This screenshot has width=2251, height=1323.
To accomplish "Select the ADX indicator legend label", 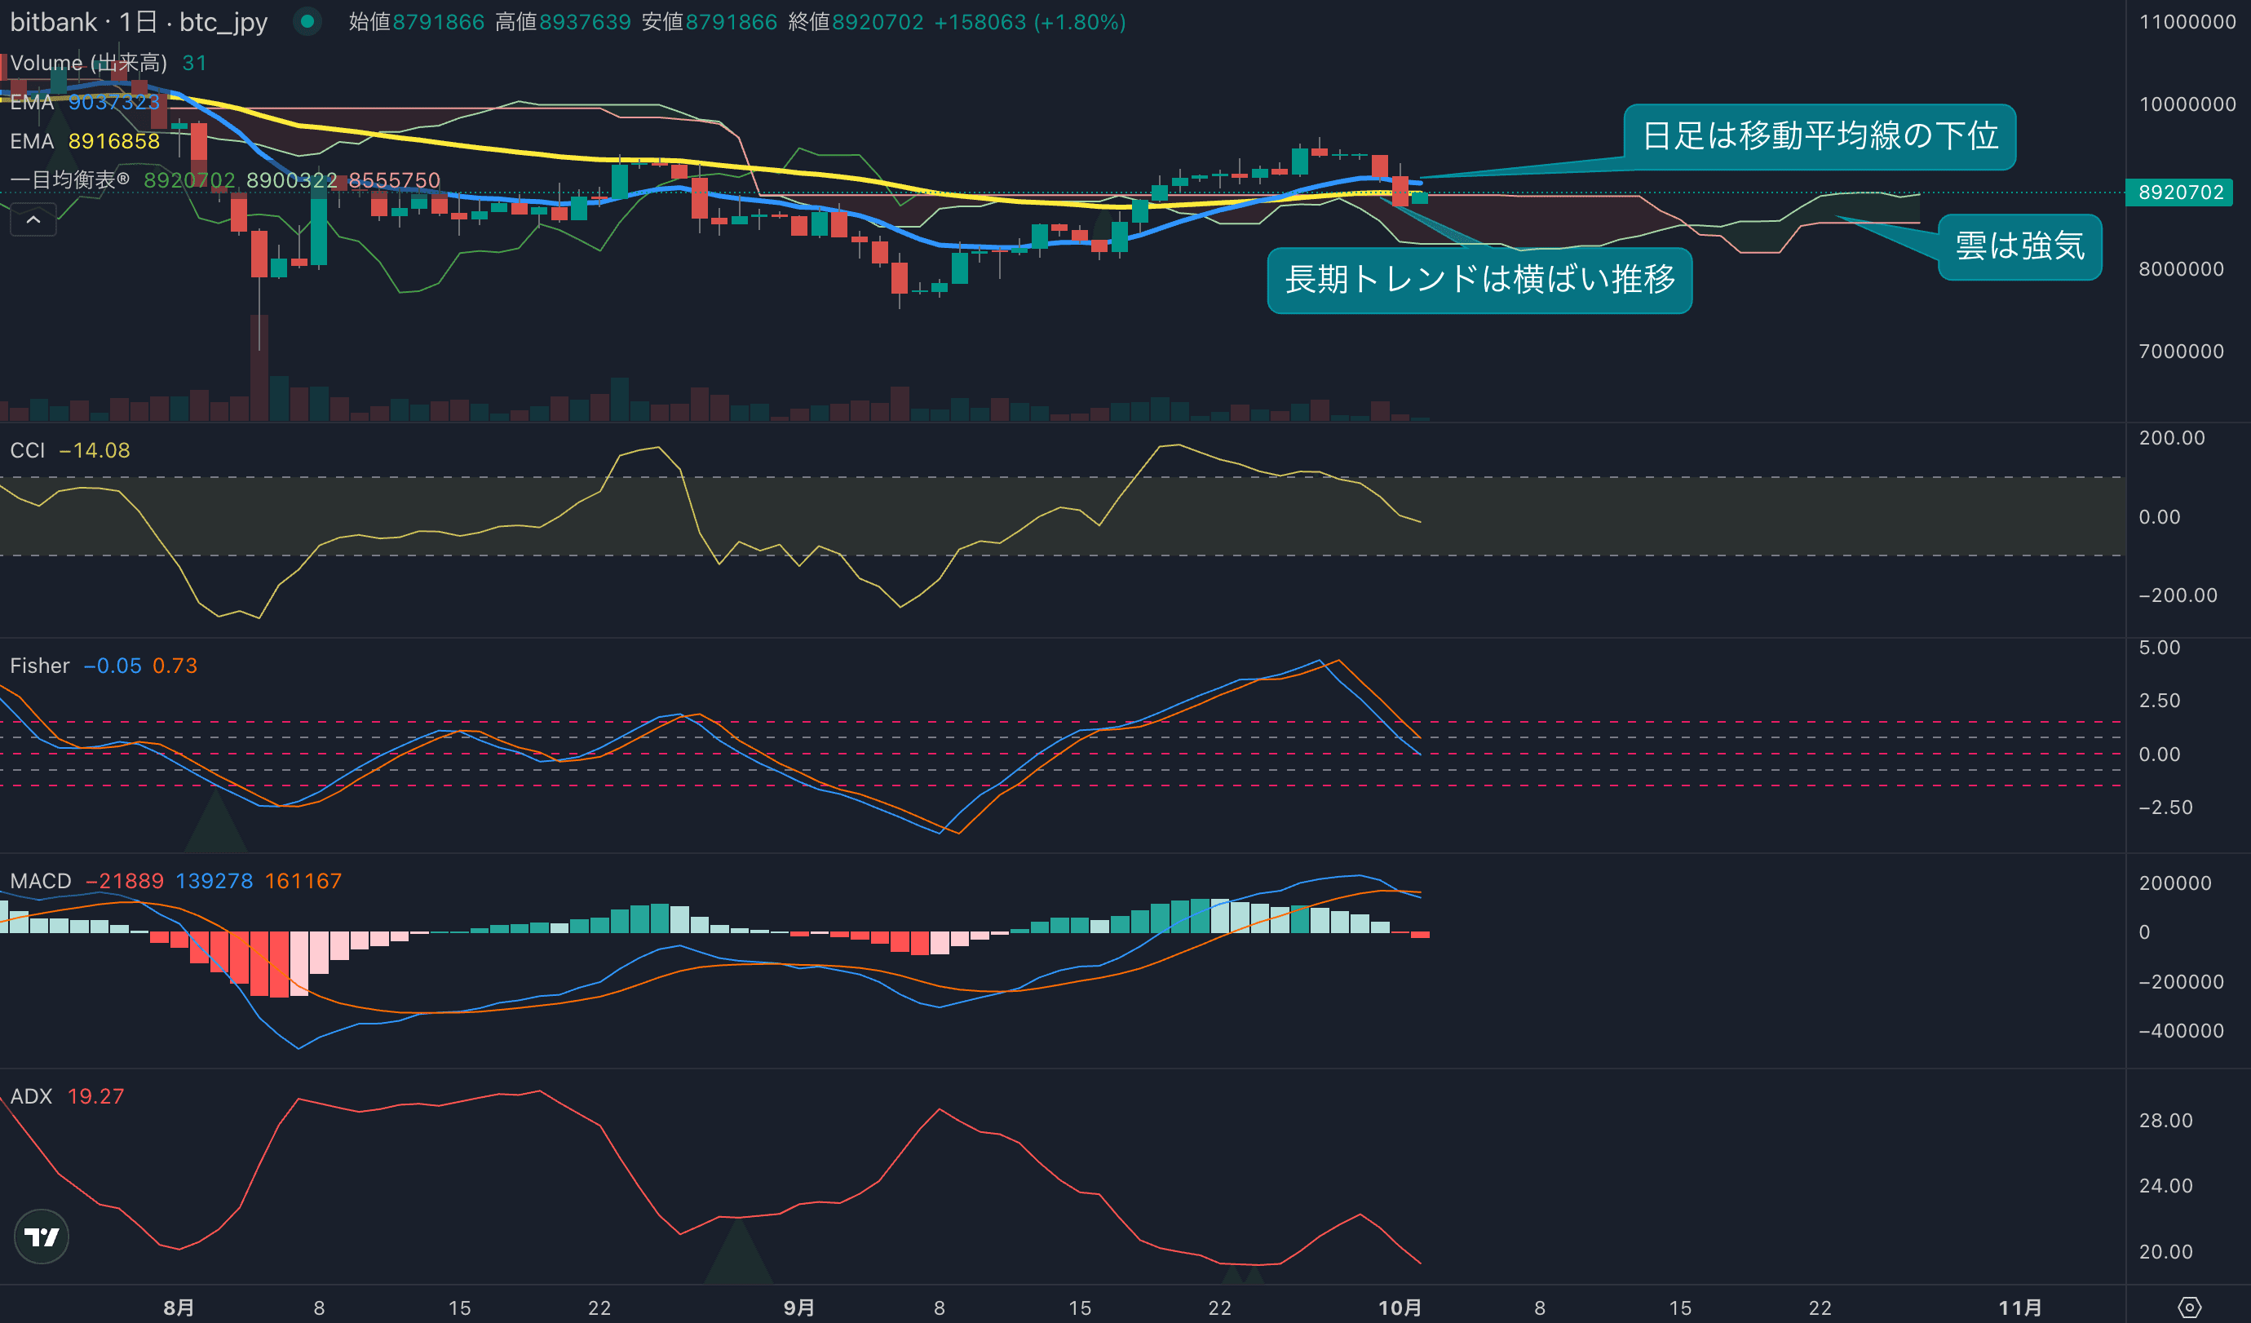I will click(x=31, y=1096).
